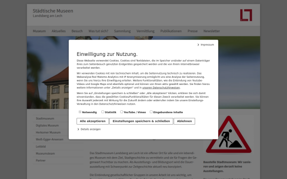Click the red museum logo icon

tap(246, 15)
